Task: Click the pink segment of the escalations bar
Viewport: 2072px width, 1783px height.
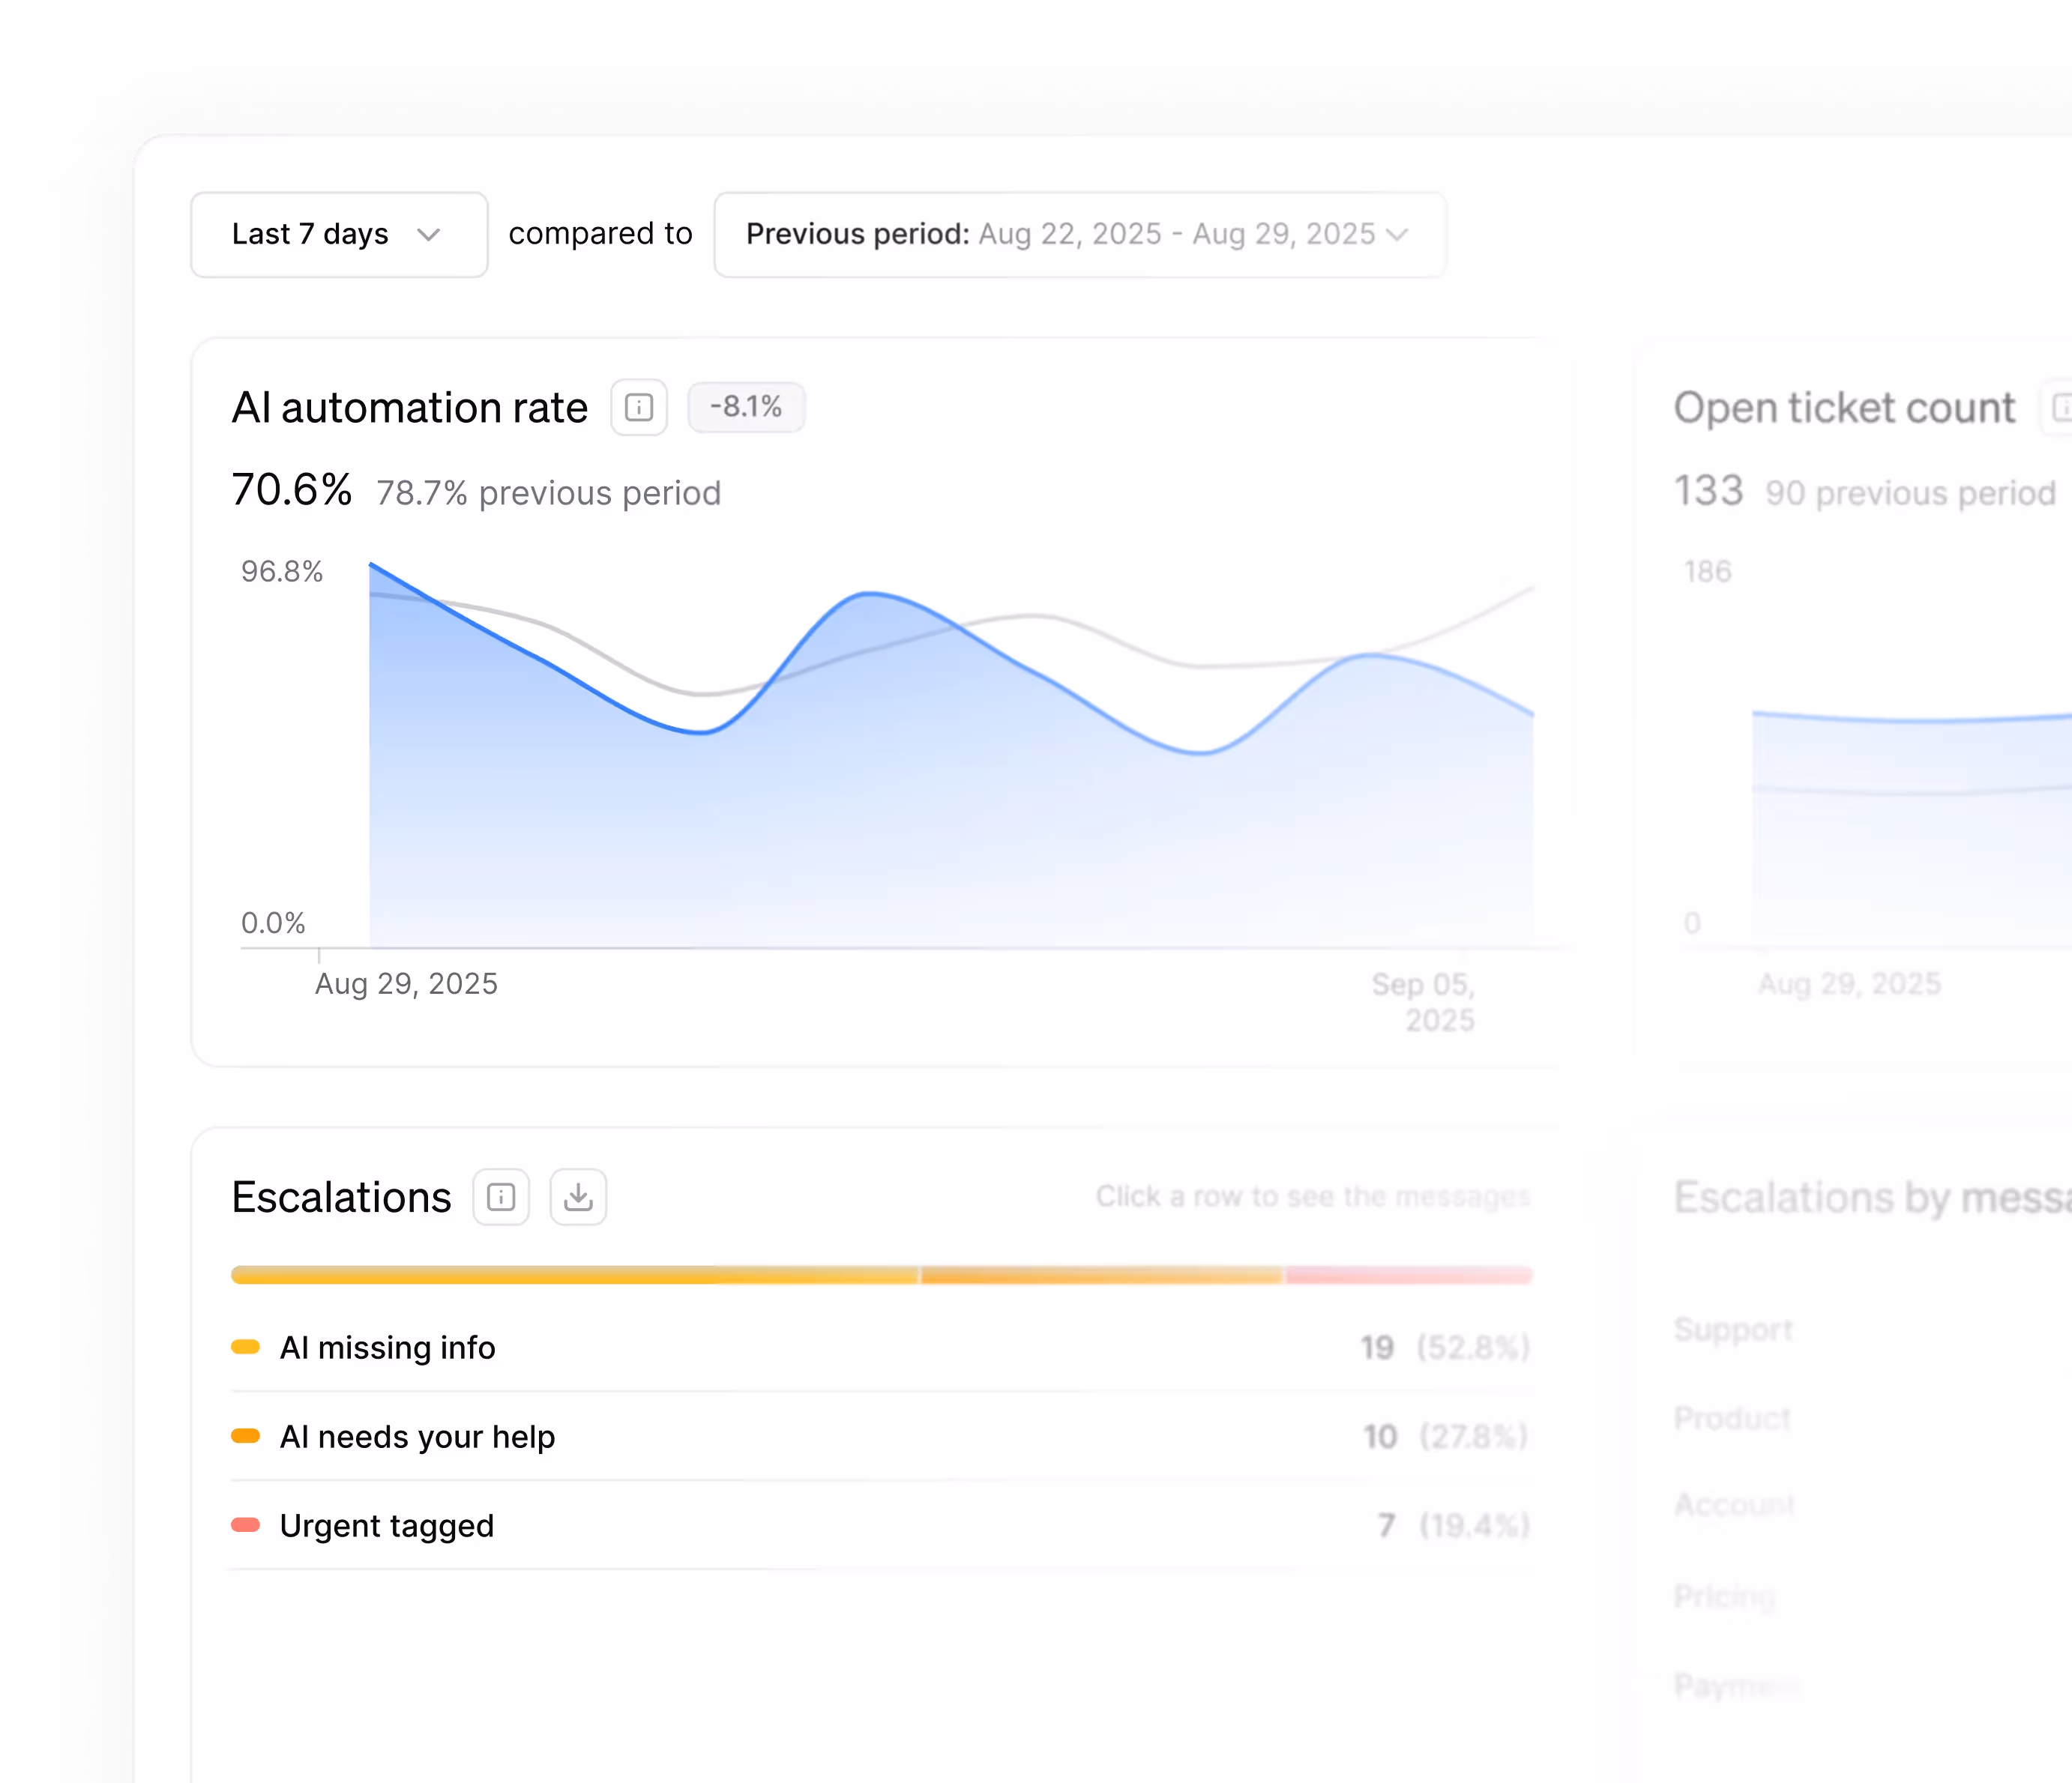Action: tap(1408, 1275)
